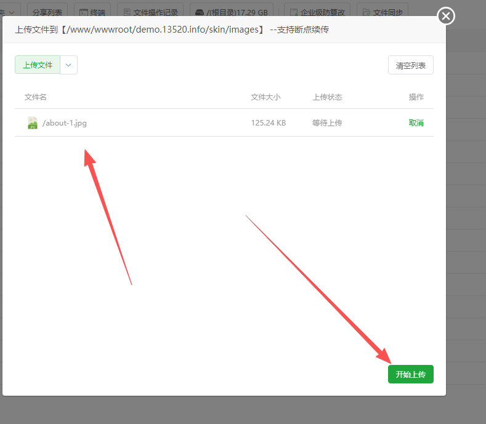Click the 文件大小 column header
This screenshot has width=486, height=424.
coord(265,97)
